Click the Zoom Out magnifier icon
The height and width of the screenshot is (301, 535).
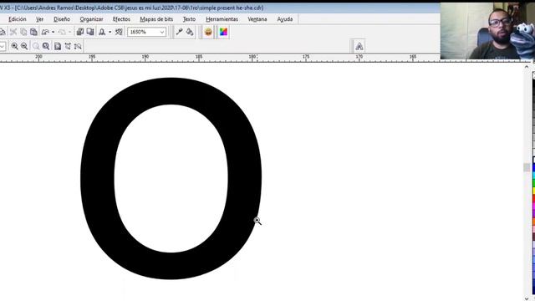[x=24, y=46]
